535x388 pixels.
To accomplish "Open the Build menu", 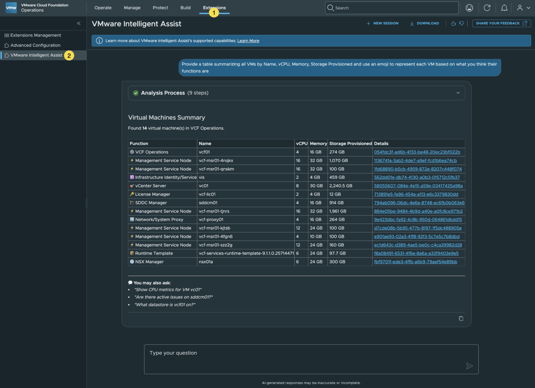I will [x=185, y=8].
